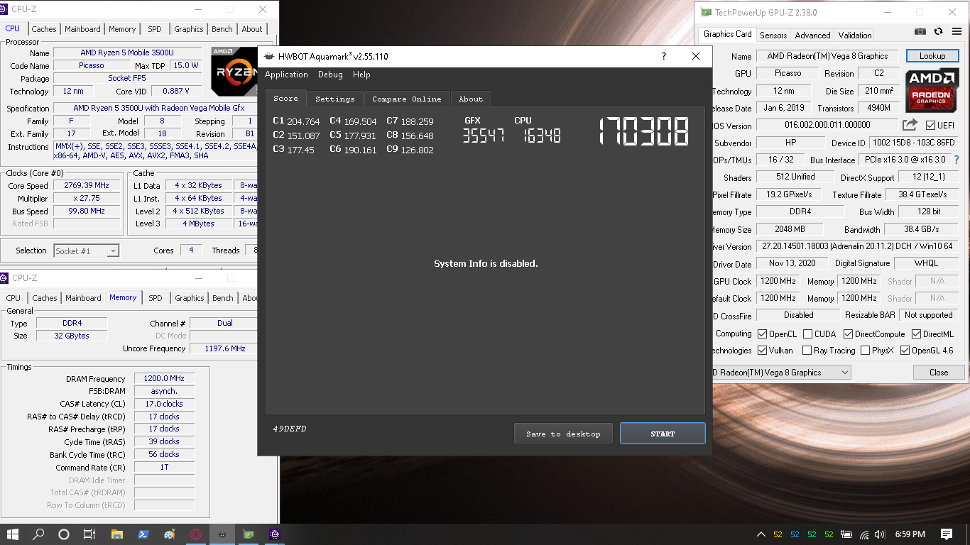The width and height of the screenshot is (970, 545).
Task: Open the CPU-Z Socket #1 selection dropdown
Action: point(87,251)
